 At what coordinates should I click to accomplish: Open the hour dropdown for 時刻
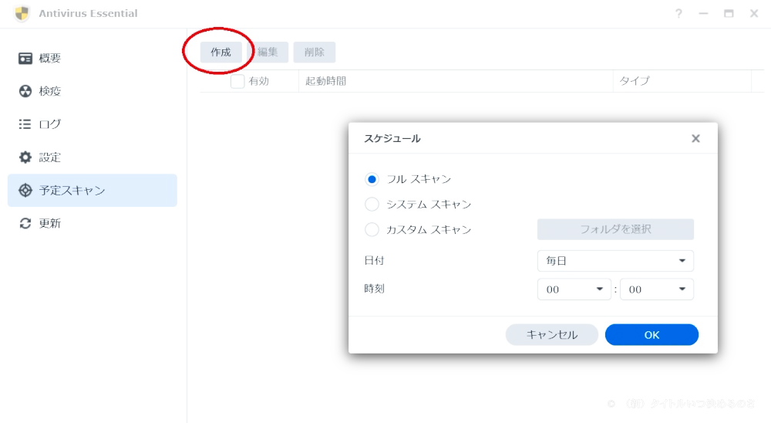click(574, 289)
